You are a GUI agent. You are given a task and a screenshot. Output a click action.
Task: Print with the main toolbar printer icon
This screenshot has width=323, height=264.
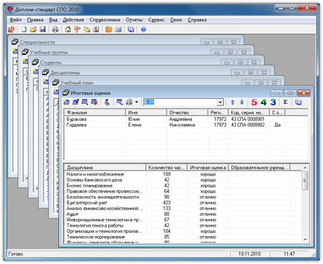pyautogui.click(x=55, y=29)
